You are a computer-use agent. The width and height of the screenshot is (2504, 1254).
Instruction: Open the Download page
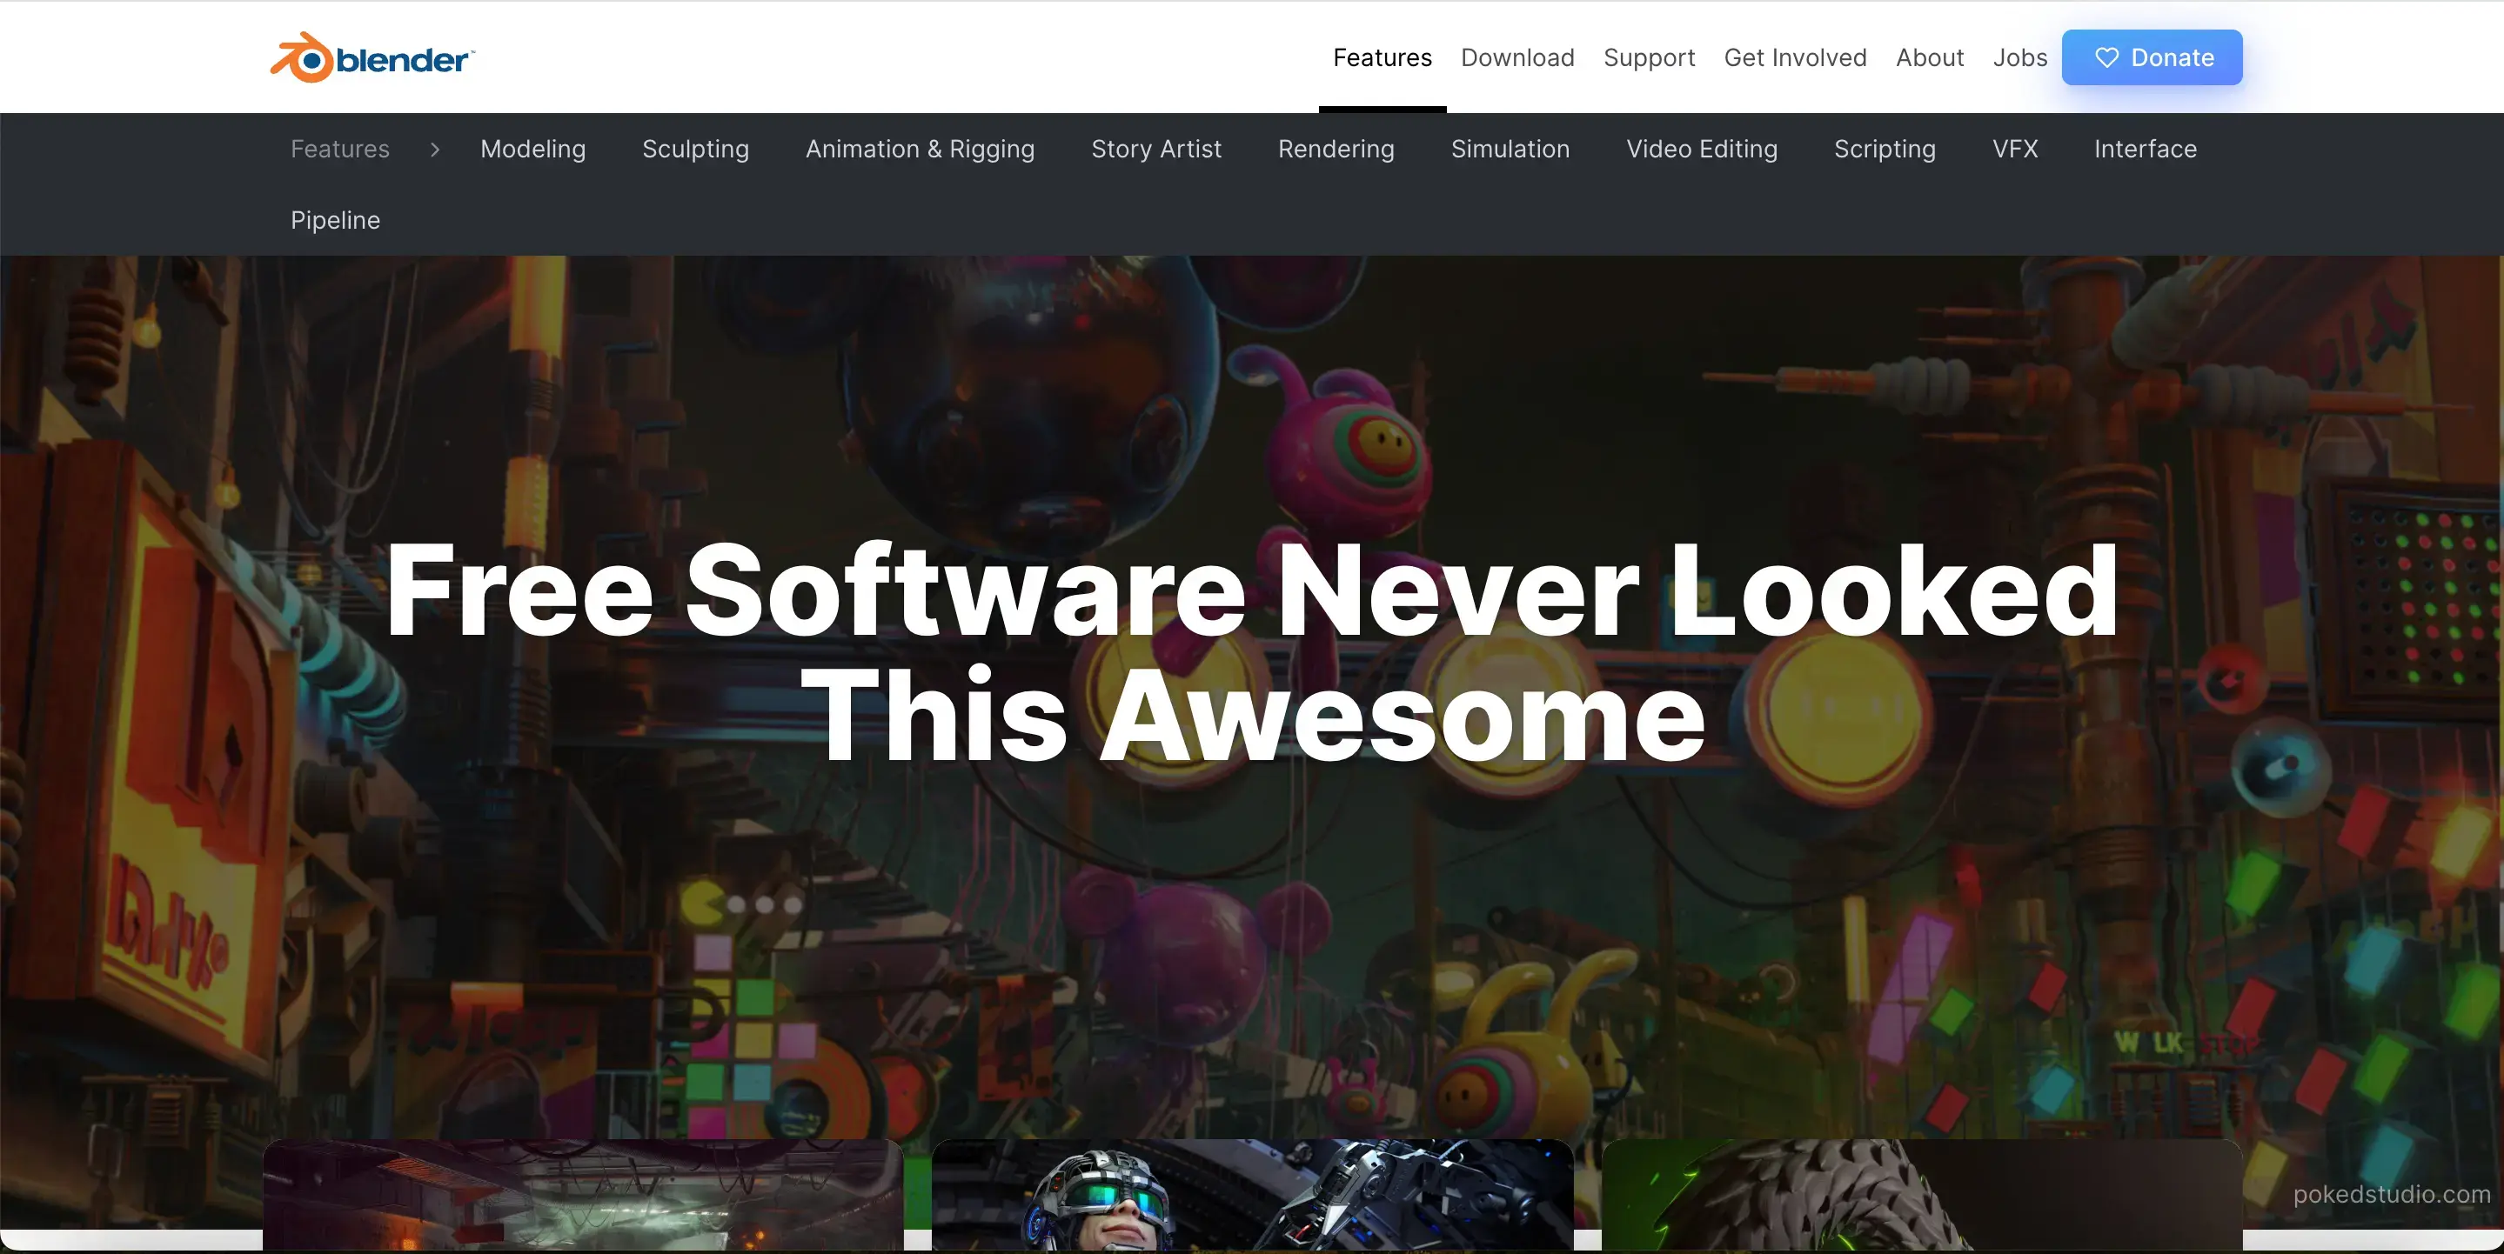[1516, 57]
